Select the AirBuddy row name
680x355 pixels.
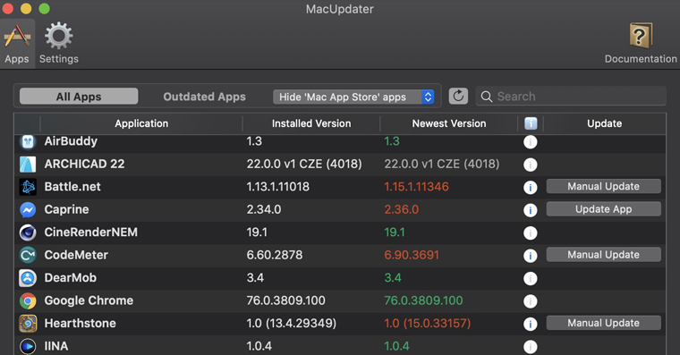click(x=71, y=141)
